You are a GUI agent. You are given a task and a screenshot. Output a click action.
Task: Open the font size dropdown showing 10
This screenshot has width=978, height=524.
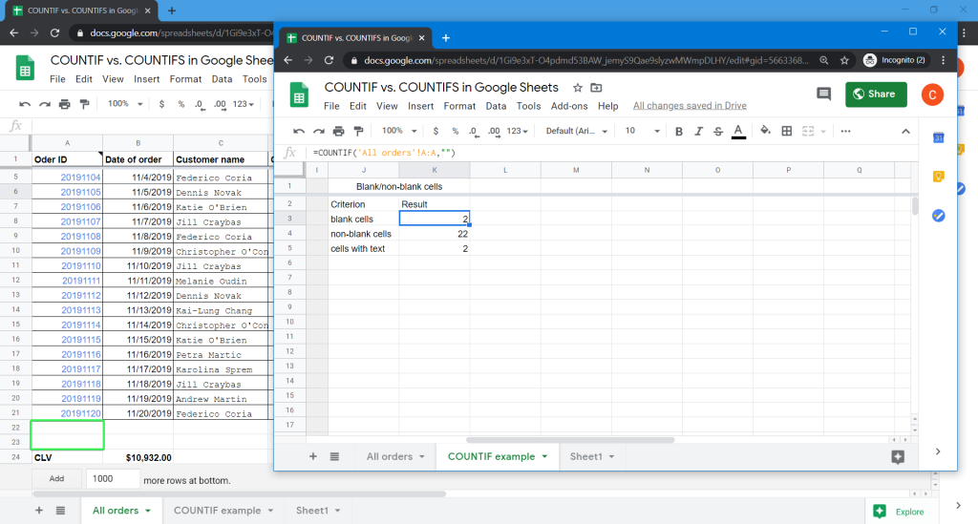(640, 131)
